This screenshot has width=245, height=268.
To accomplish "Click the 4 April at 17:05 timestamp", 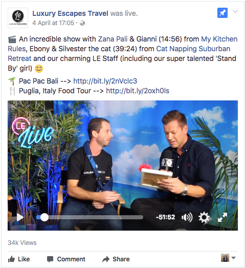I will point(53,23).
